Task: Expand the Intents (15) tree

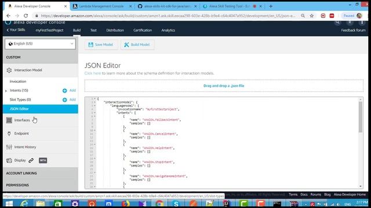Action: click(6, 91)
